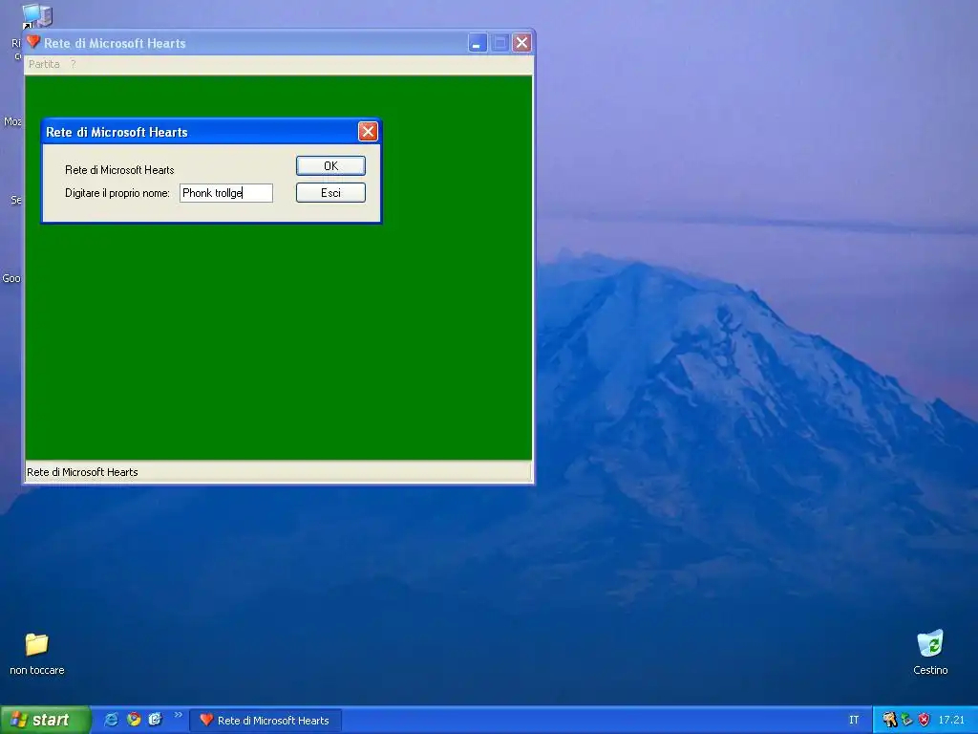Click the keys tray icon
The height and width of the screenshot is (734, 978).
[889, 720]
